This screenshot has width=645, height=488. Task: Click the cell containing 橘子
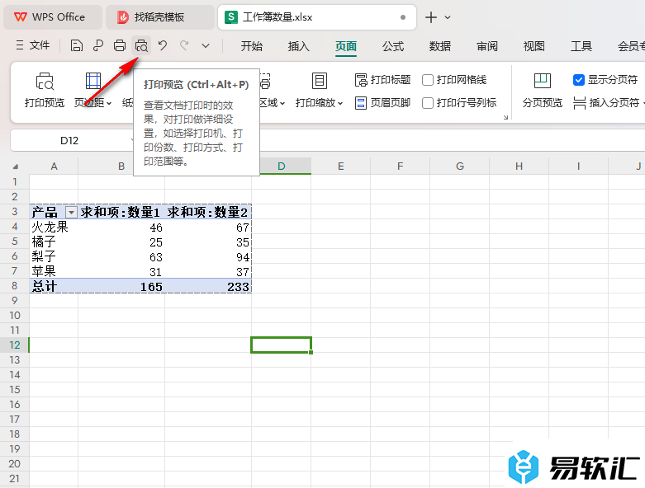[54, 242]
